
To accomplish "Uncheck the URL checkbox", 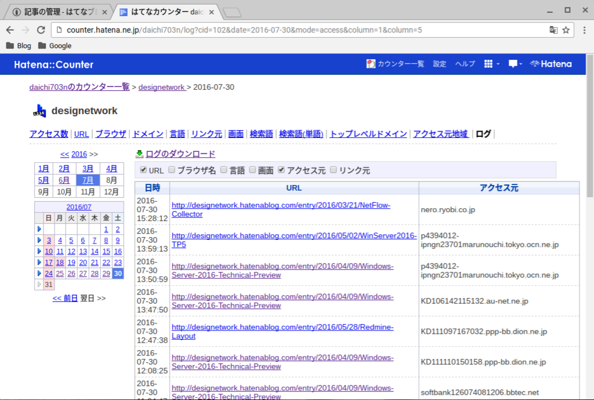I will [143, 170].
